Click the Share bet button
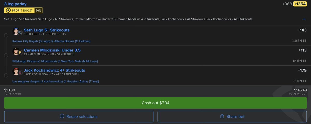311x124 pixels. coord(232,117)
